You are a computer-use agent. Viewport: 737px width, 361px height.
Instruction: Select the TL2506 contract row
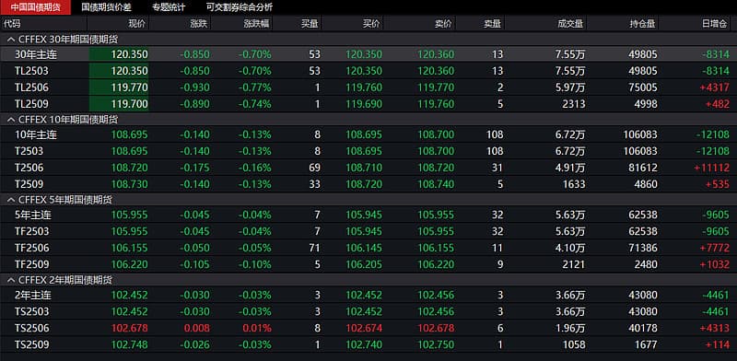click(368, 87)
